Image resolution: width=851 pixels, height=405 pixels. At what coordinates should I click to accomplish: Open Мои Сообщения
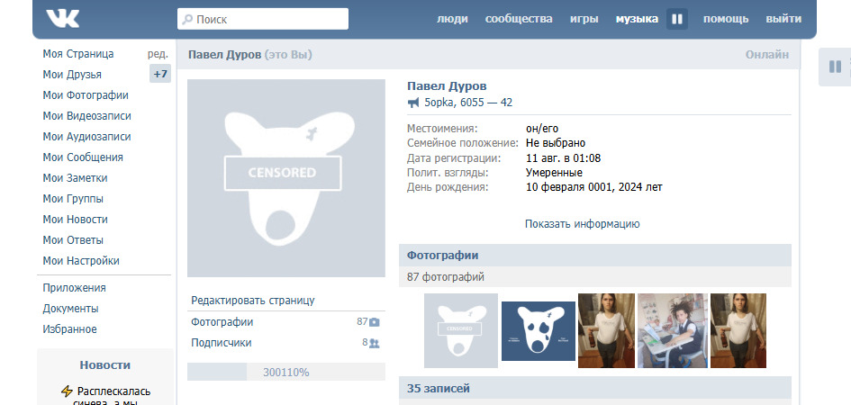click(x=83, y=157)
